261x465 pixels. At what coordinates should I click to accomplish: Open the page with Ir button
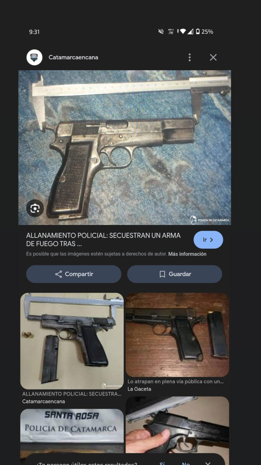pos(208,240)
